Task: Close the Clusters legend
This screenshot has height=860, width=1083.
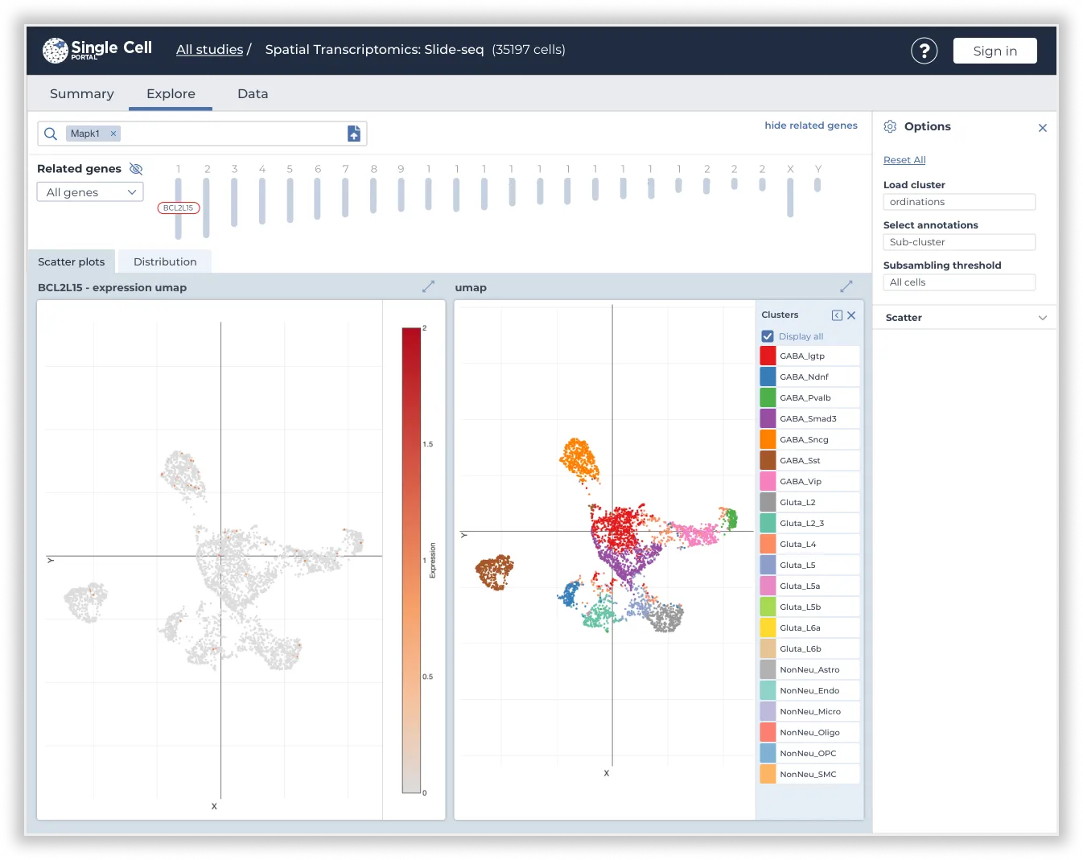Action: coord(851,315)
